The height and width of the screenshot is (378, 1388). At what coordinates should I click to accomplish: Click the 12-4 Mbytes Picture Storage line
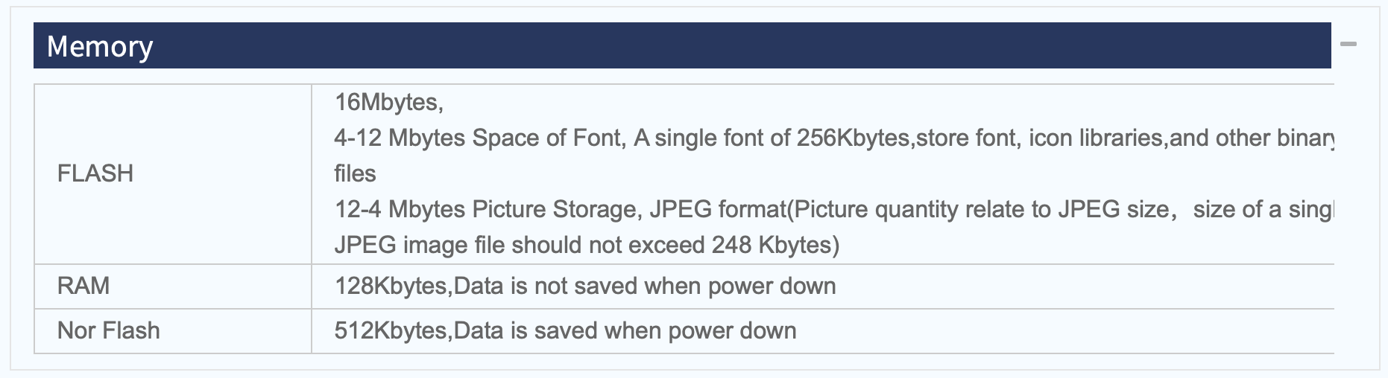[x=834, y=209]
